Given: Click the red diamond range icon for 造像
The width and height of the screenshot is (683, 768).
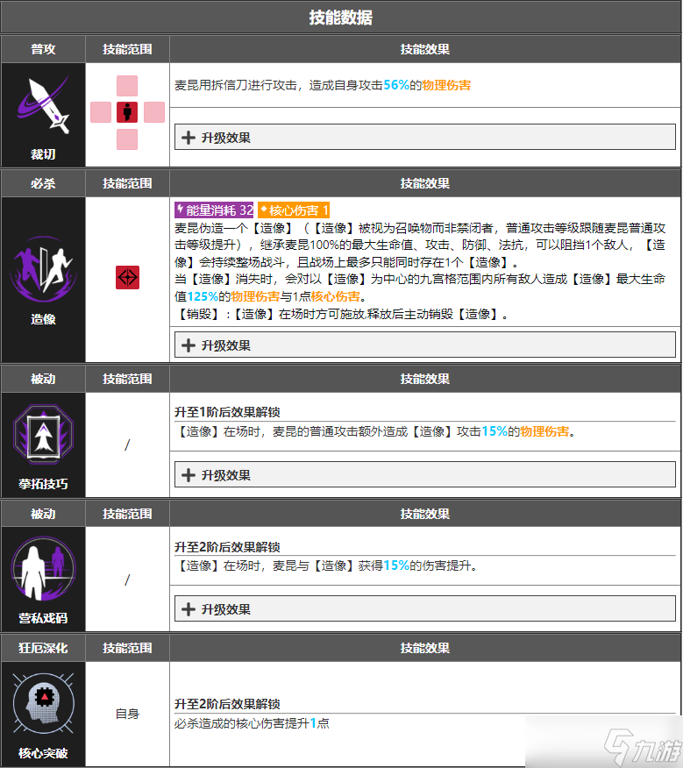Looking at the screenshot, I should tap(127, 277).
